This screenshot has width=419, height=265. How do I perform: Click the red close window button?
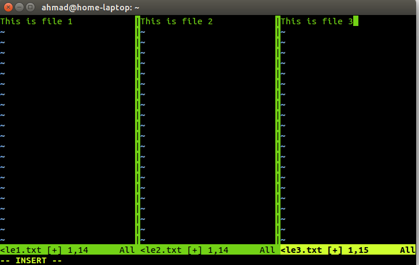point(8,8)
